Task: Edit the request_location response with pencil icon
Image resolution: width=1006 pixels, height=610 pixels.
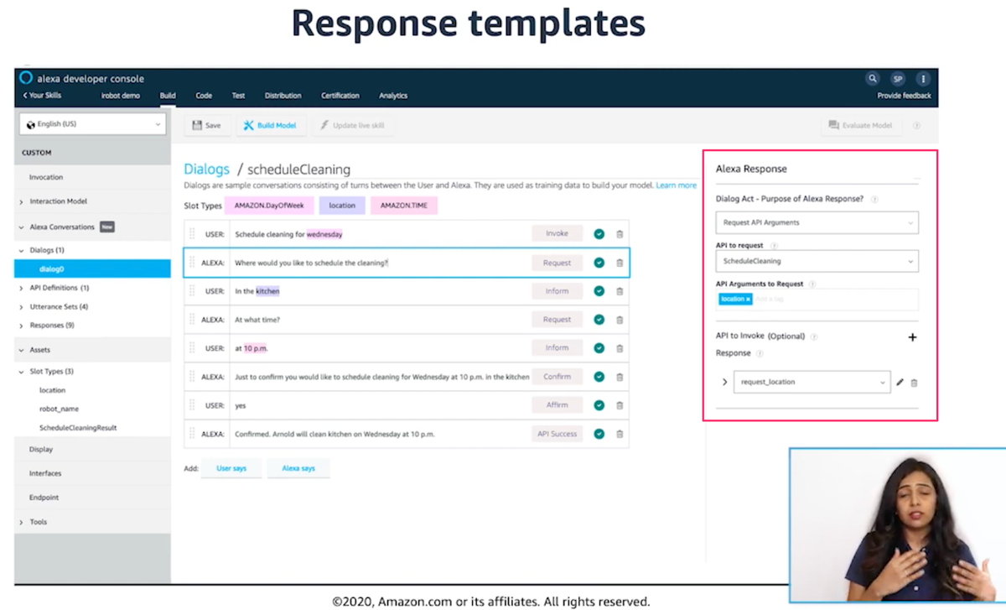Action: (x=900, y=382)
